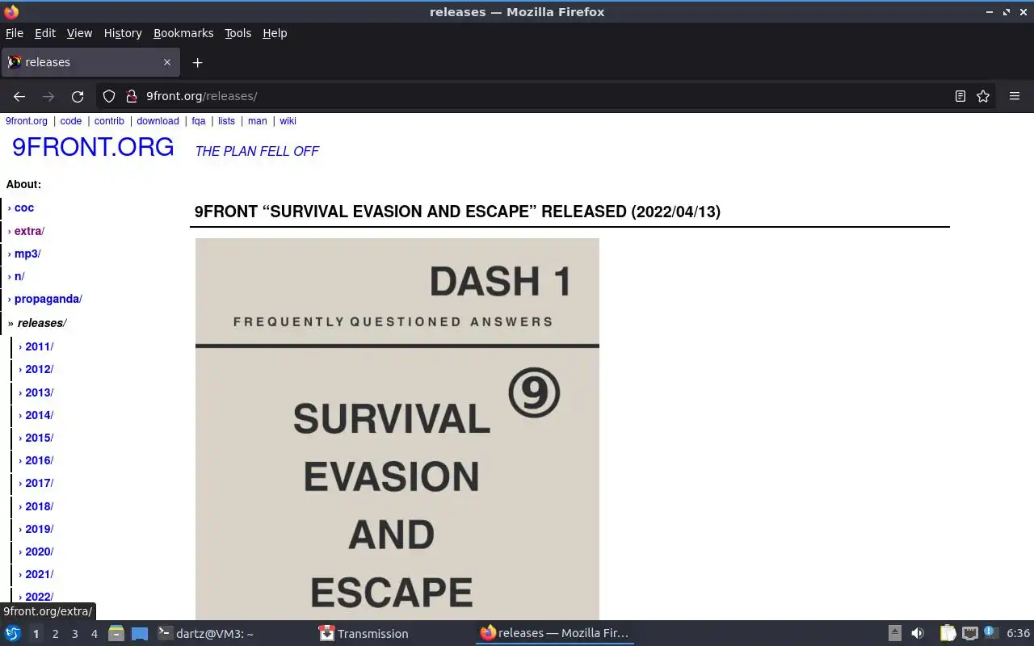Open the notification tray icon
This screenshot has width=1034, height=646.
click(x=991, y=634)
